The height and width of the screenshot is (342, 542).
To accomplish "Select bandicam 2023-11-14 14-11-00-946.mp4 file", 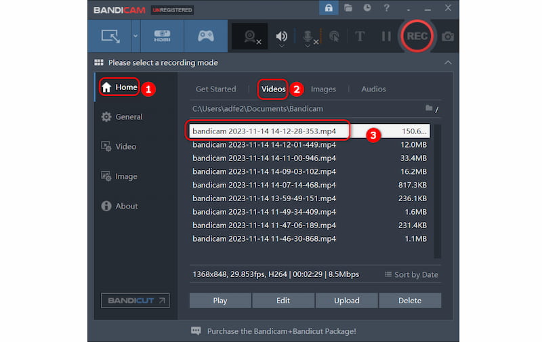I will tap(264, 158).
